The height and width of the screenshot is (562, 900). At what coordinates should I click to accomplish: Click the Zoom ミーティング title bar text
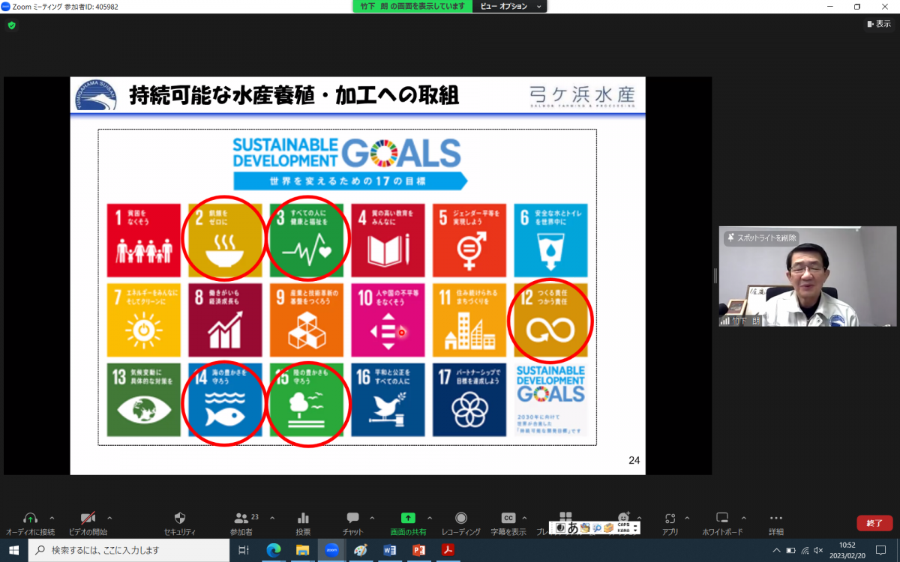(x=64, y=7)
